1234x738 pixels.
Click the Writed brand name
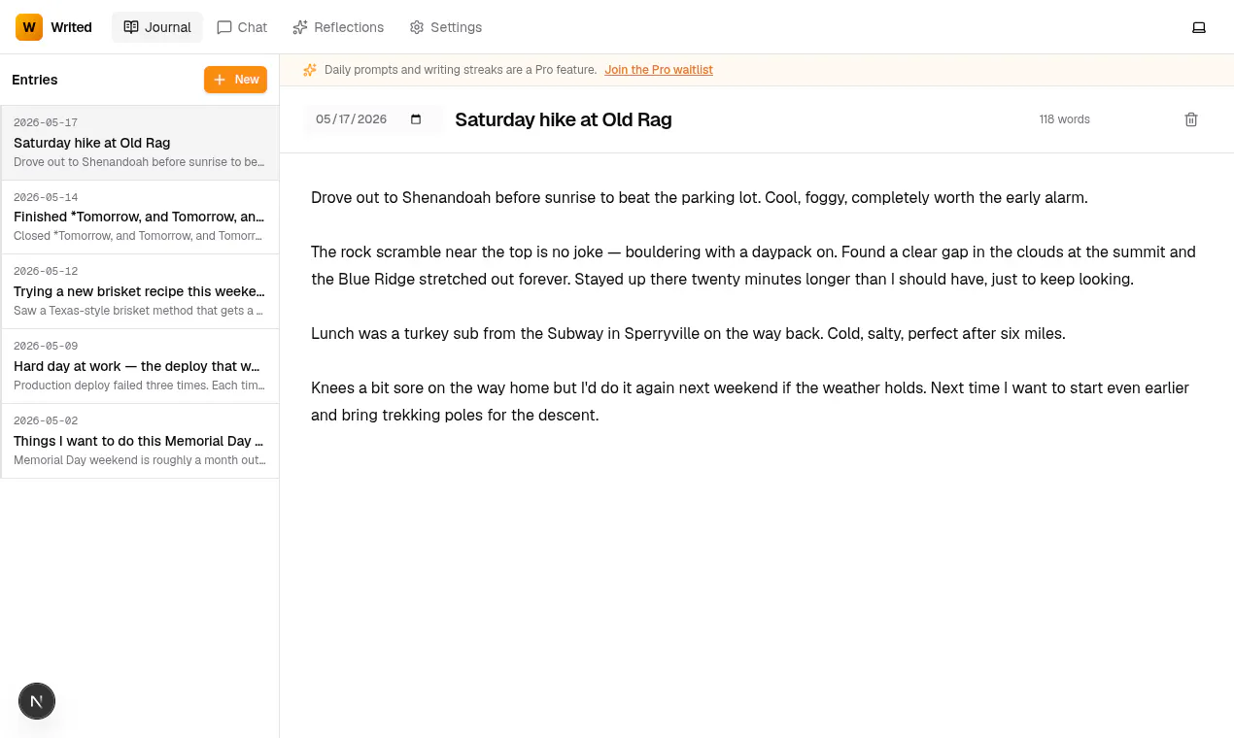click(72, 27)
